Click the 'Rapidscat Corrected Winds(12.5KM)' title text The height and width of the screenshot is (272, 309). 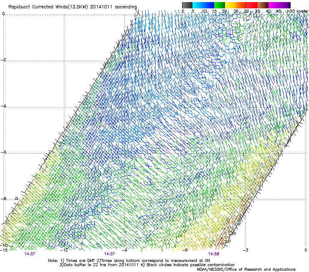pos(48,7)
